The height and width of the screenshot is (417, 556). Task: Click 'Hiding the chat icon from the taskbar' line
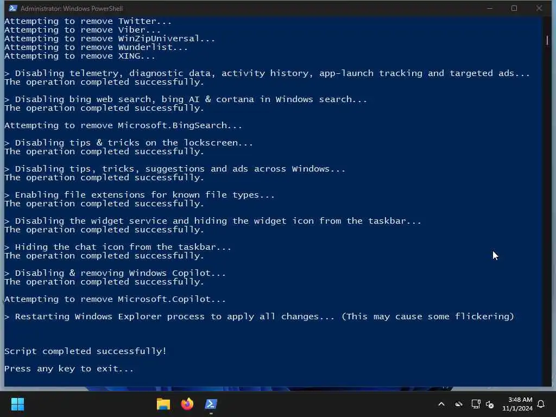[x=118, y=247]
